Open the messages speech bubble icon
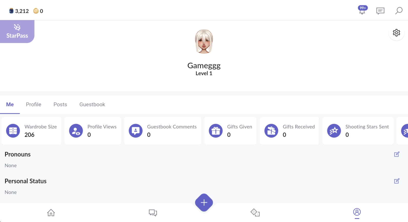Viewport: 408px width, 222px height. (380, 11)
